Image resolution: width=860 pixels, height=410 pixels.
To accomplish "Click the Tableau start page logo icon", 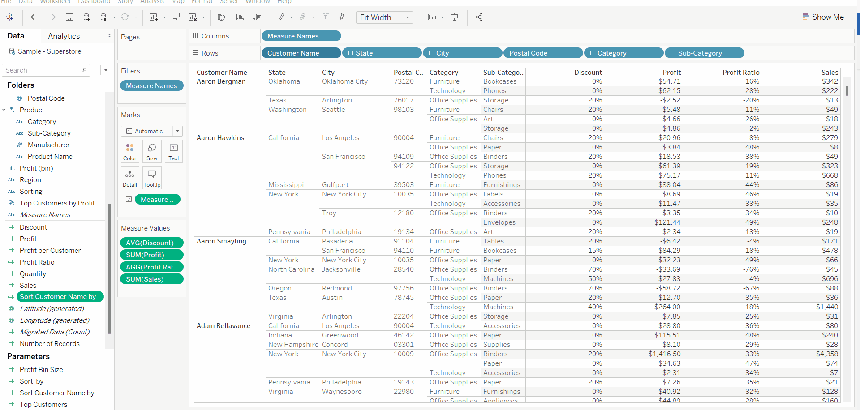I will point(10,17).
